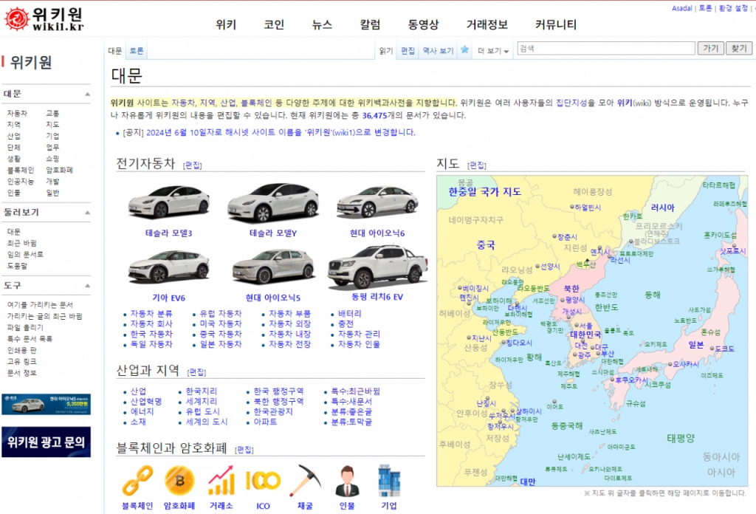
Task: Open the site rename notice link
Action: click(281, 132)
